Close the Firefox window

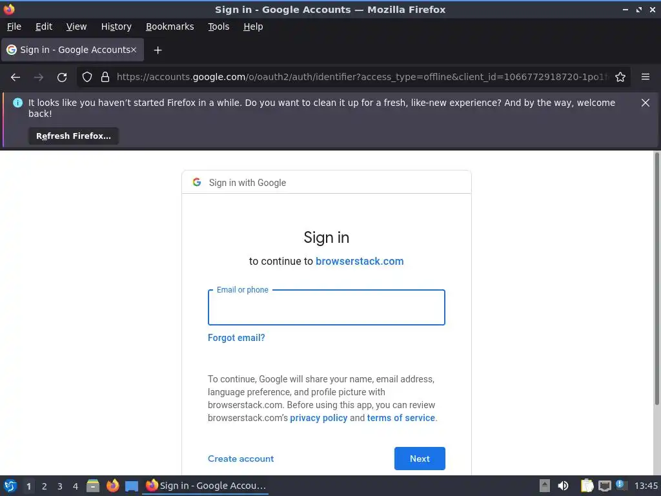[x=653, y=9]
